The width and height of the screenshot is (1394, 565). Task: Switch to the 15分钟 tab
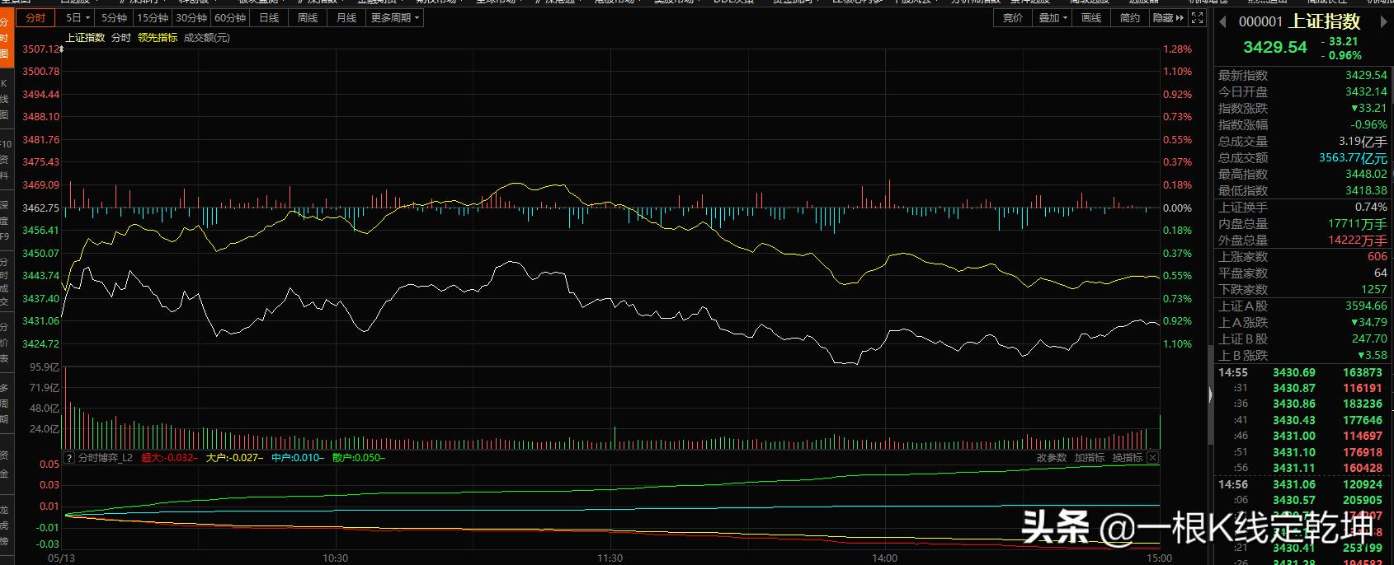coord(153,17)
